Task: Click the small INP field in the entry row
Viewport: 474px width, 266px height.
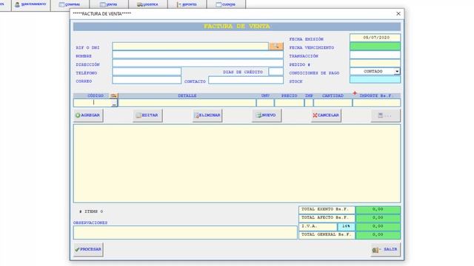Action: pos(309,103)
